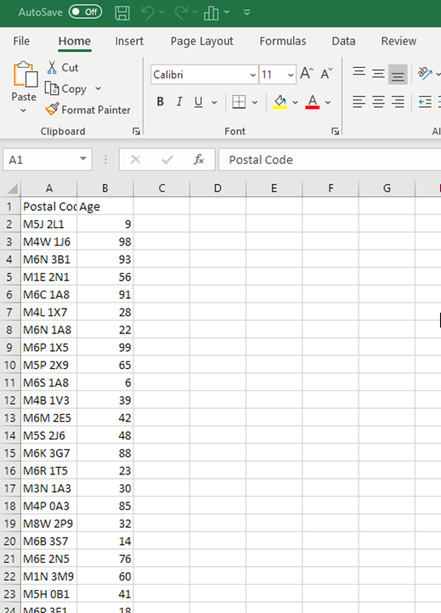Image resolution: width=441 pixels, height=613 pixels.
Task: Open the Underline style dropdown arrow
Action: coord(214,102)
